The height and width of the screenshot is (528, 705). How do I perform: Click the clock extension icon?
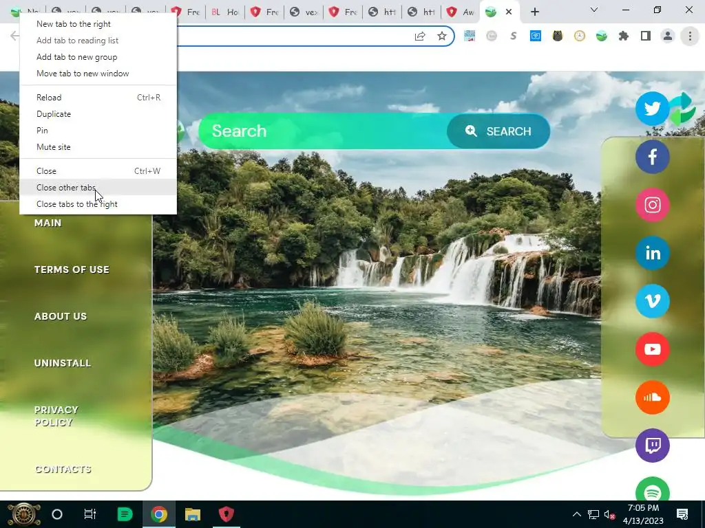(x=580, y=36)
